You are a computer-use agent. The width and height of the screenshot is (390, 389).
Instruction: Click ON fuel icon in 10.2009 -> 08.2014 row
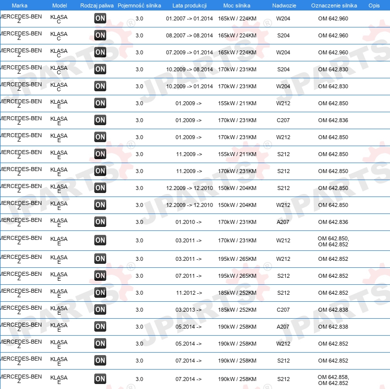point(100,69)
